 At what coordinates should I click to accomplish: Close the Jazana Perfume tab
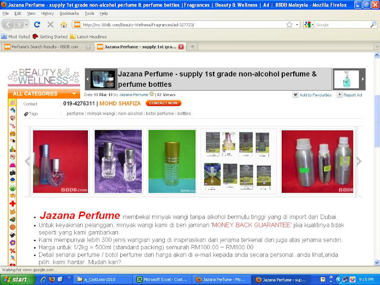tap(181, 47)
